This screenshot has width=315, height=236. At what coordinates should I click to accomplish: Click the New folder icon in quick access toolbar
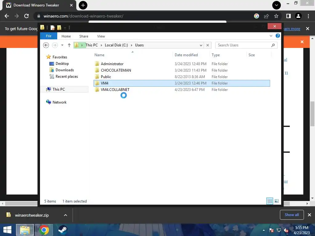tap(59, 28)
